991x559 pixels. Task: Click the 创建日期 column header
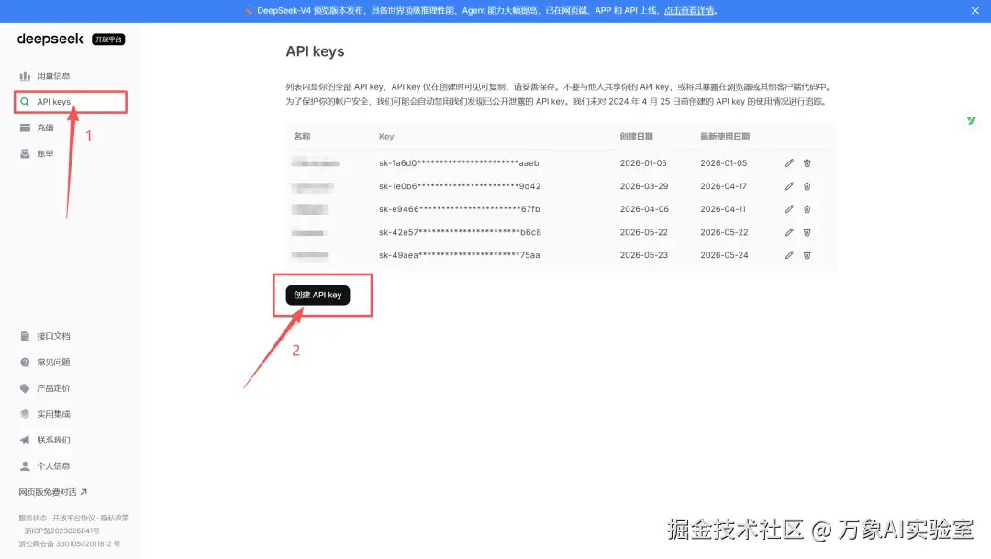pos(637,137)
